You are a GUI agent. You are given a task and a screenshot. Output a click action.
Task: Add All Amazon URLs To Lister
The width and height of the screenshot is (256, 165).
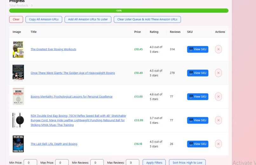pyautogui.click(x=88, y=19)
